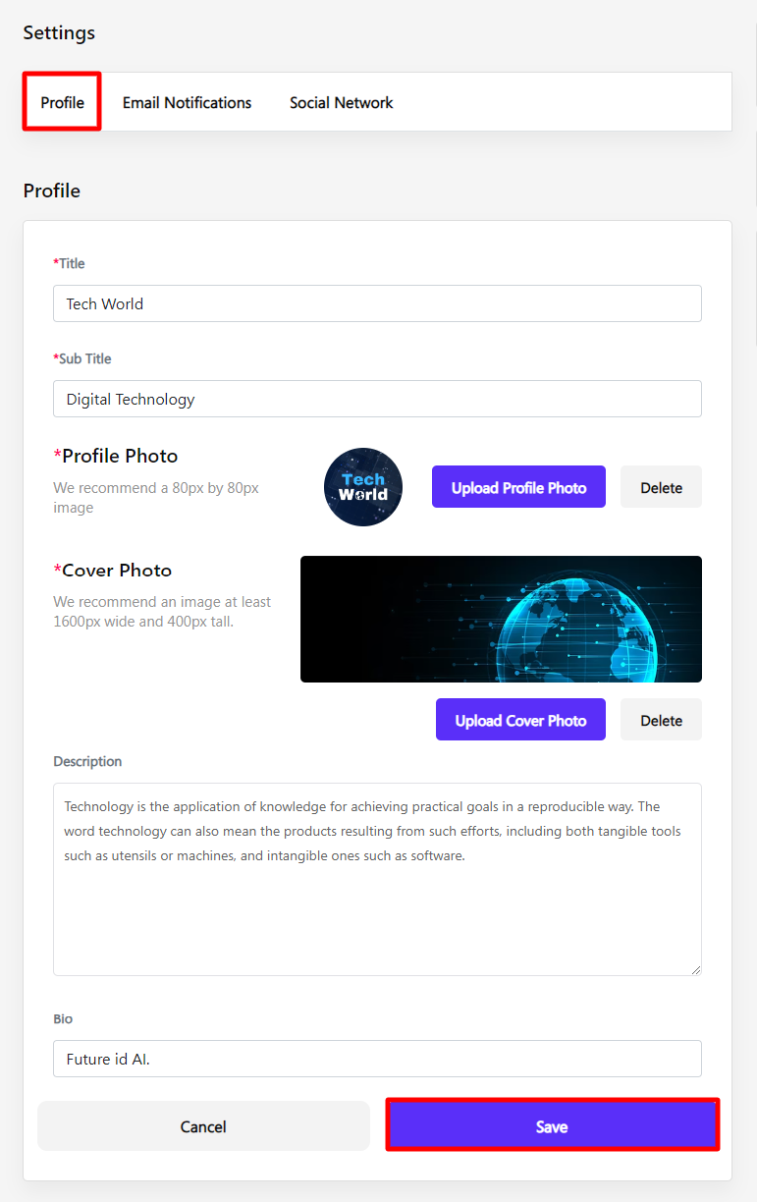Viewport: 757px width, 1202px height.
Task: Click the Sub Title field Digital Technology
Action: pyautogui.click(x=377, y=399)
